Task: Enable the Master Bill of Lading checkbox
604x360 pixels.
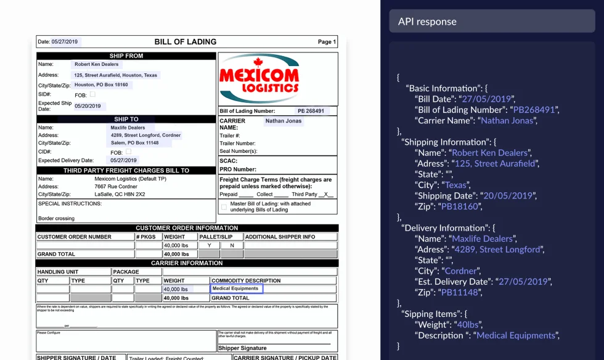Action: coord(224,206)
